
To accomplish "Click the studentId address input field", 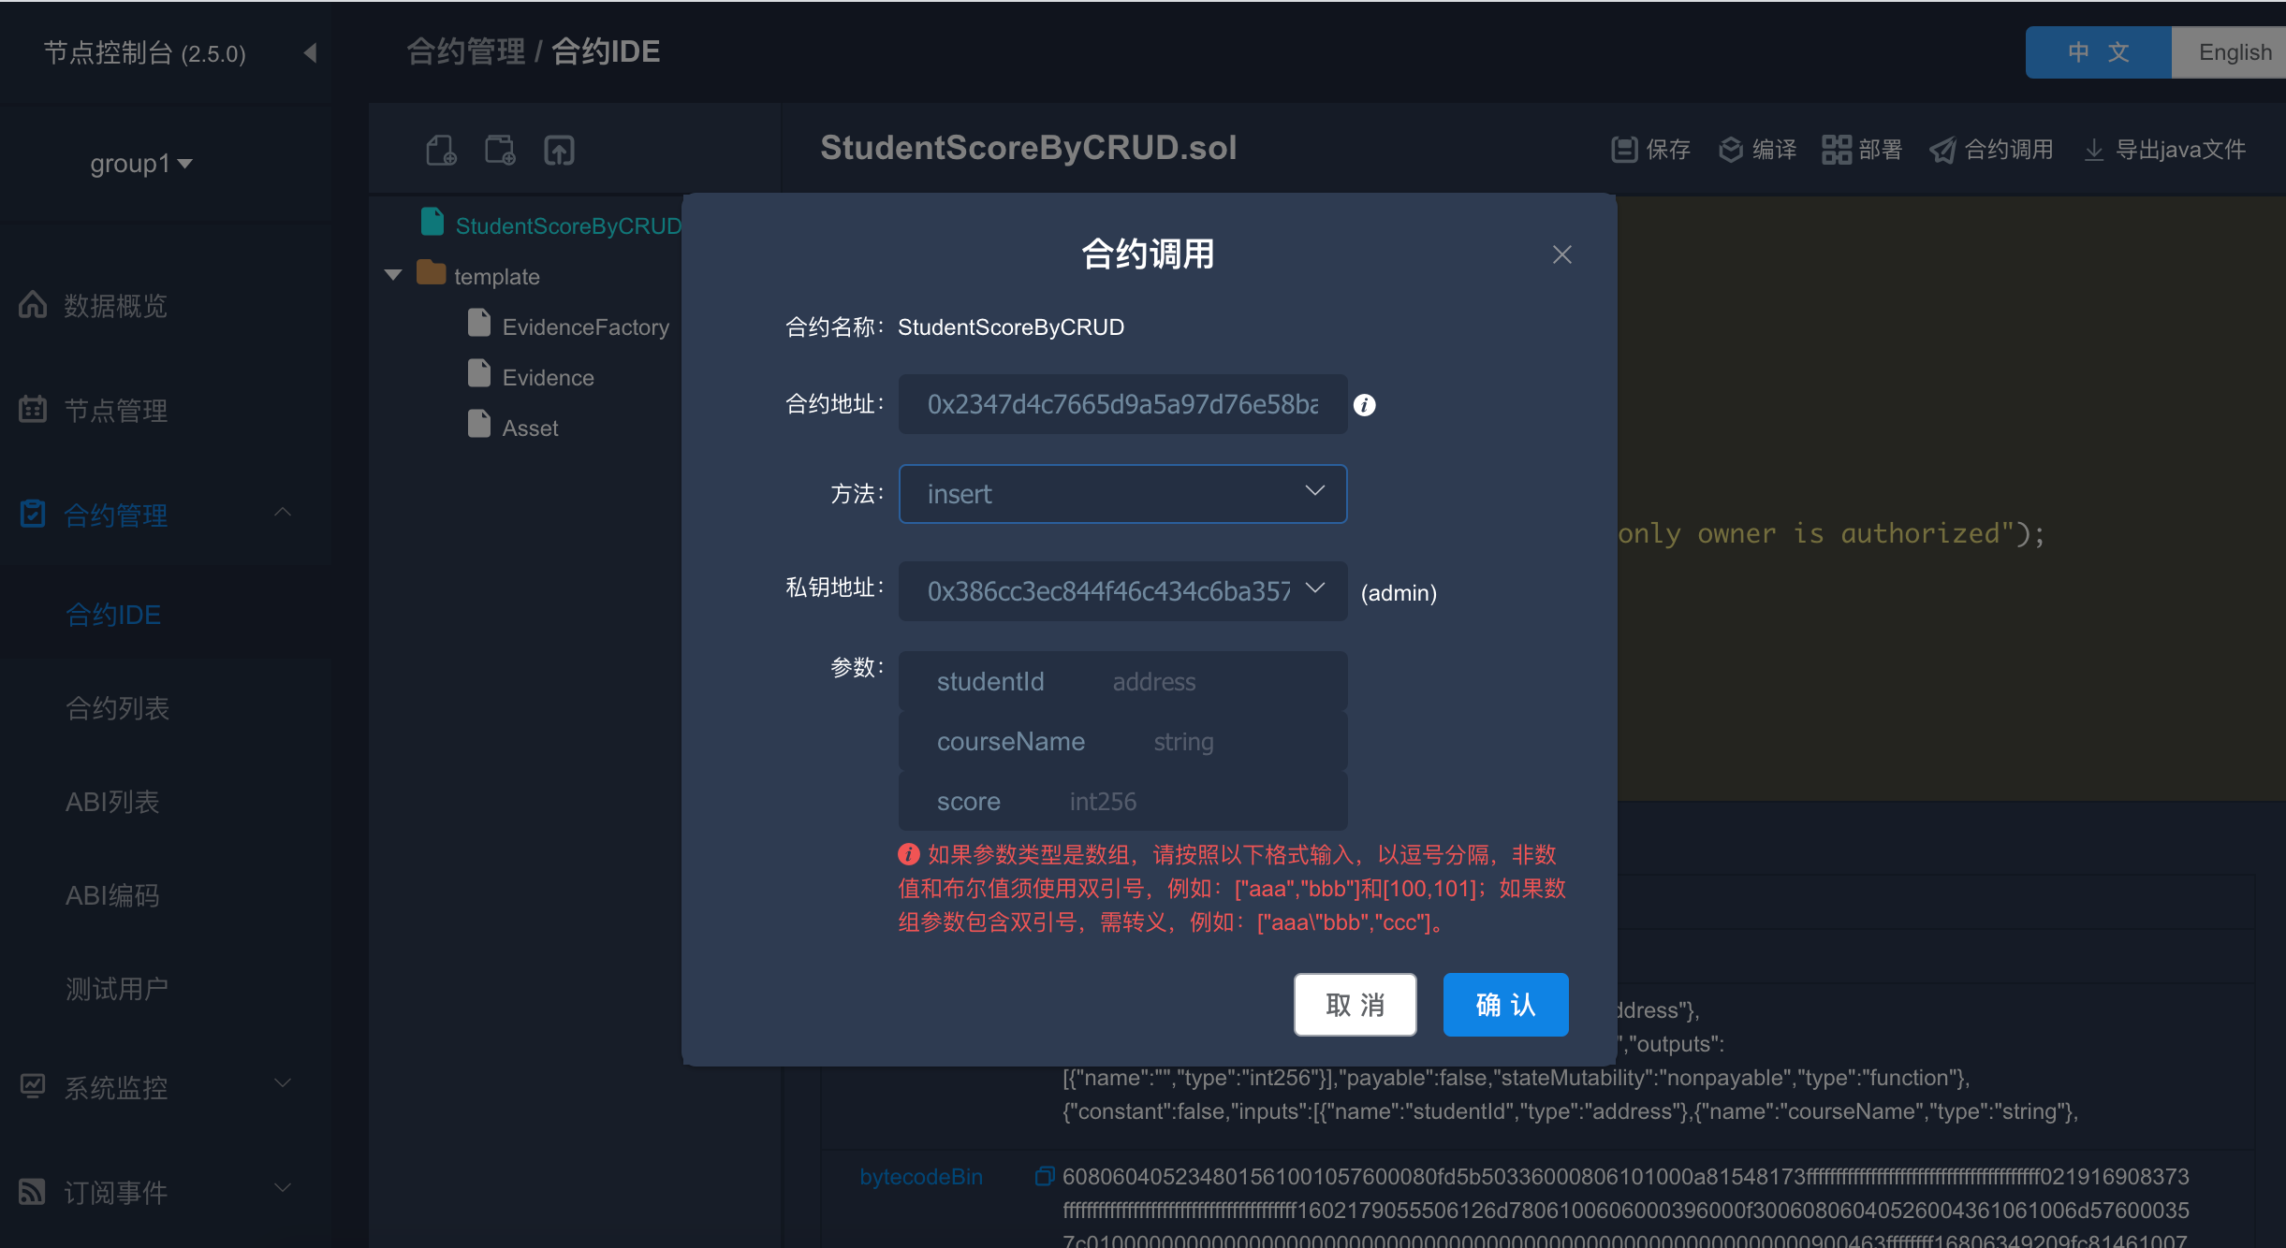I will pos(1217,682).
